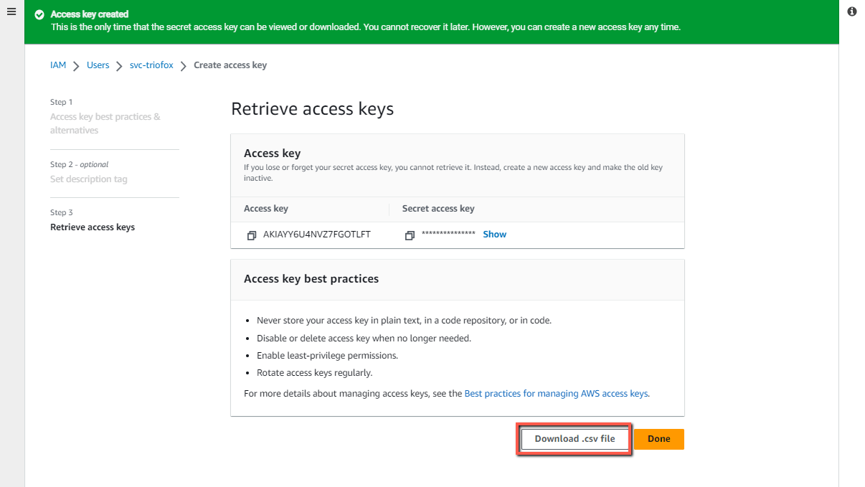Copy the secret access key
The image size is (865, 487).
tap(410, 235)
